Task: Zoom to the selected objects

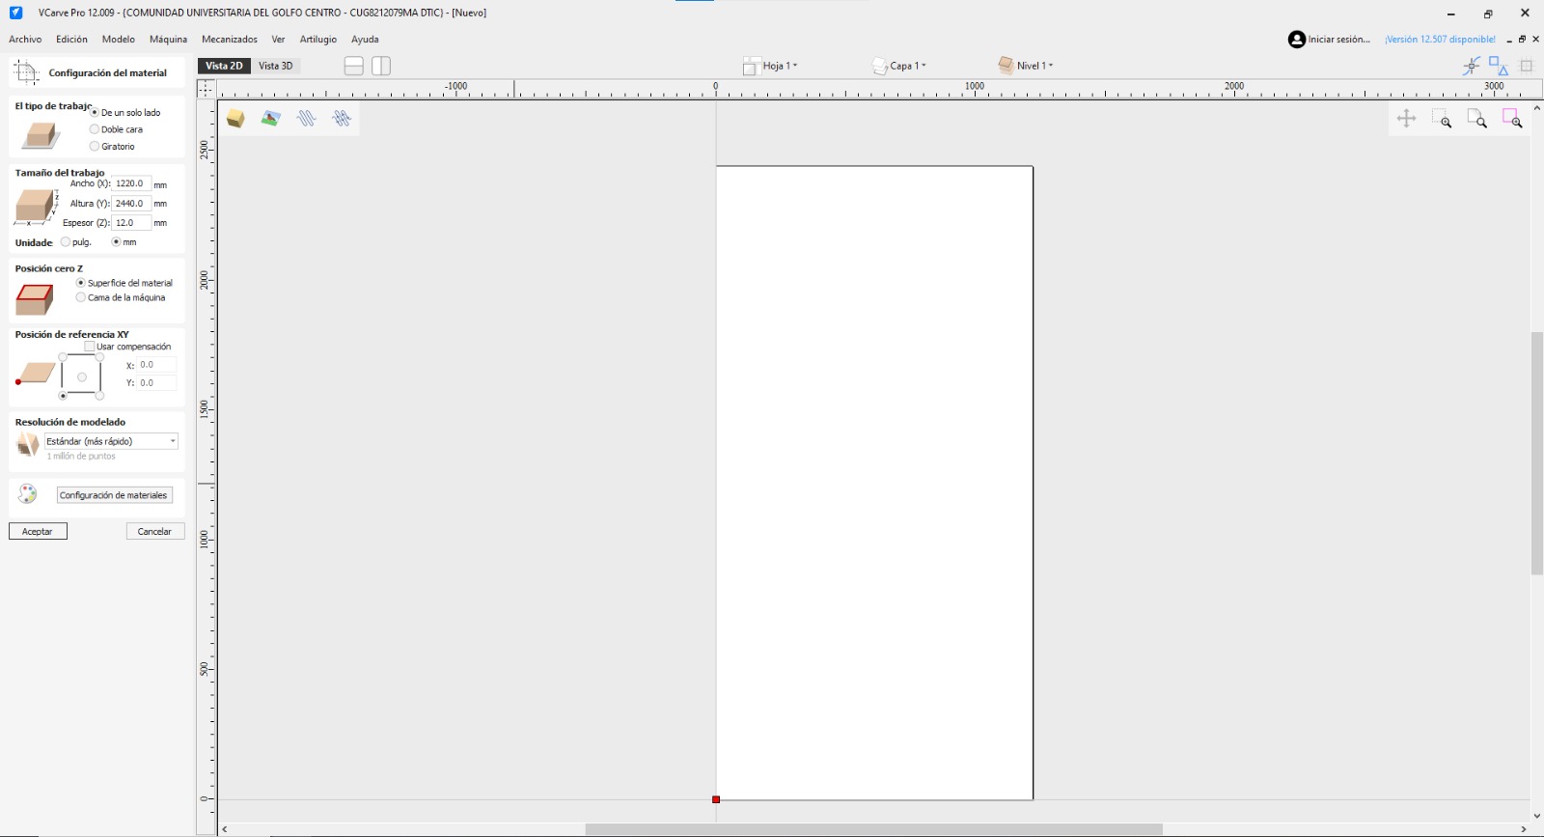Action: (1512, 119)
